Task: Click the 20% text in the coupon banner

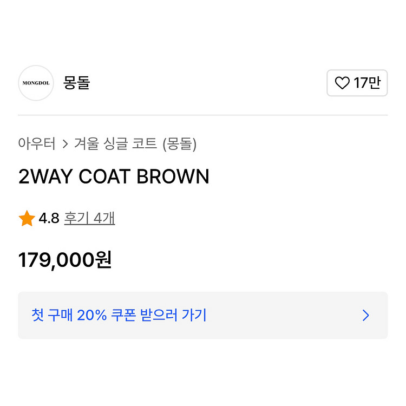Action: [91, 316]
